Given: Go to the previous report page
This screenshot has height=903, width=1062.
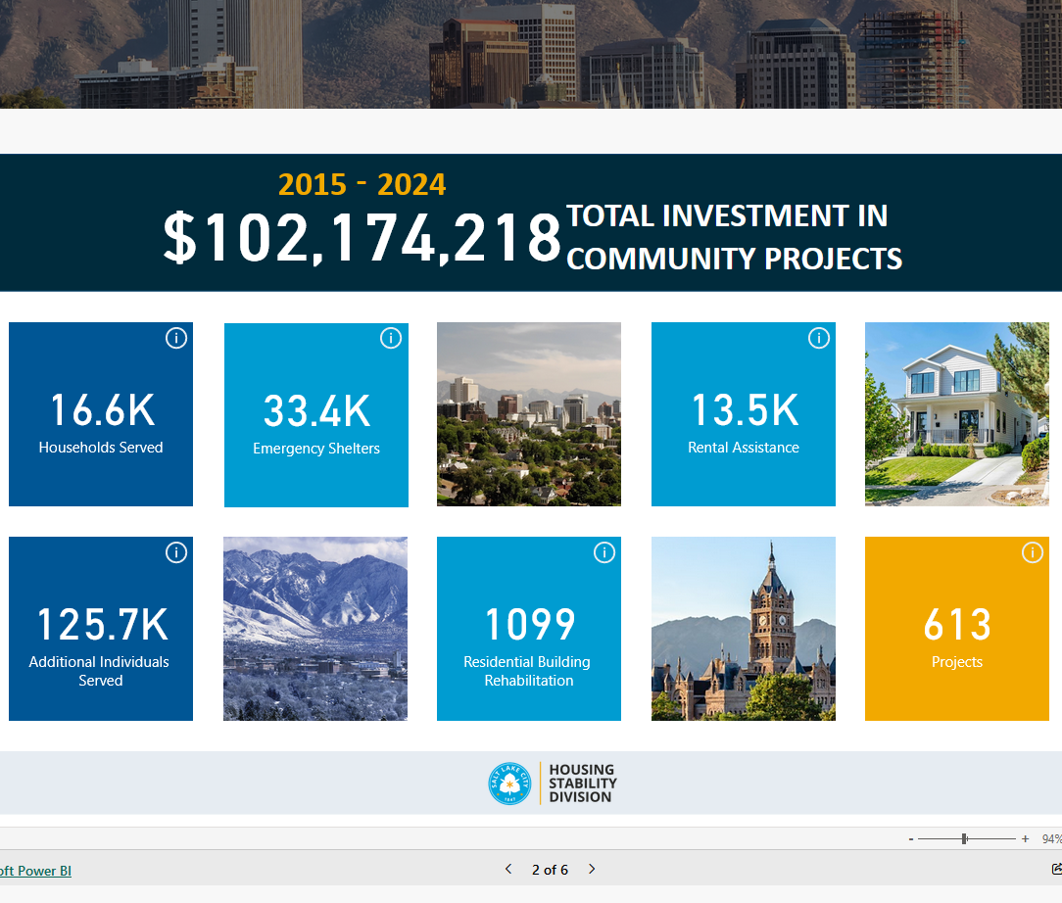Looking at the screenshot, I should click(507, 869).
